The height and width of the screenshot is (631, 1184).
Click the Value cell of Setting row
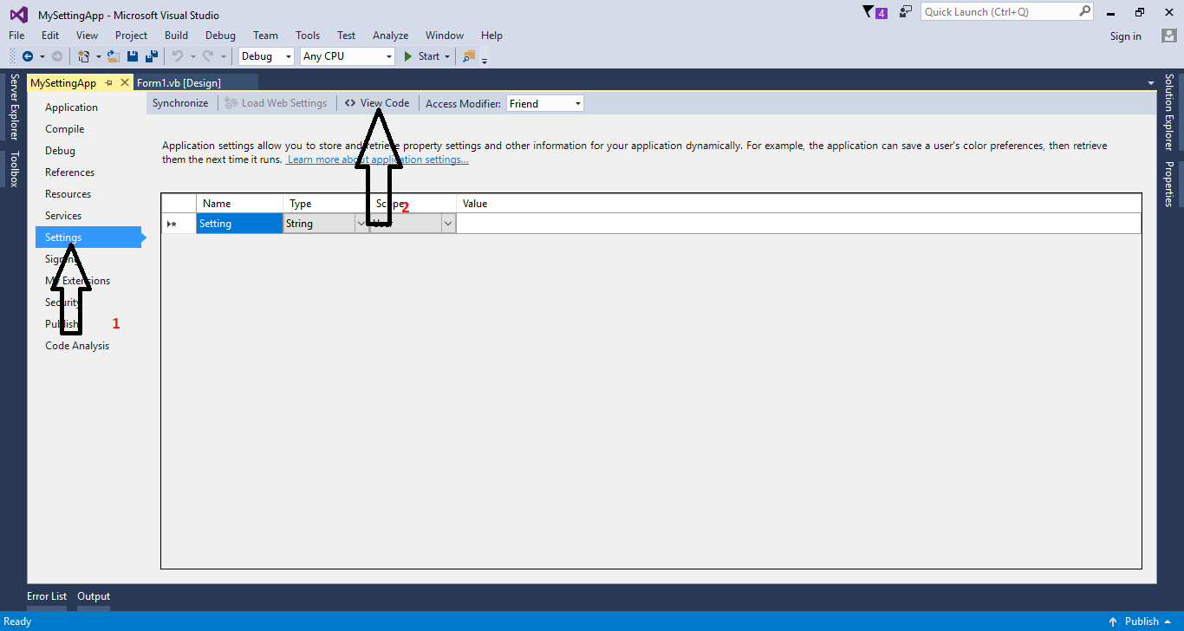point(798,224)
